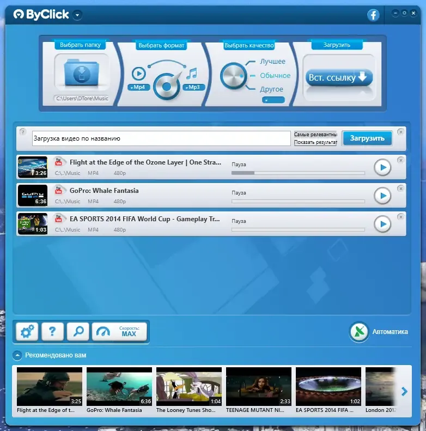The height and width of the screenshot is (431, 426).
Task: Click the top Загрузить header tab label
Action: pos(337,45)
